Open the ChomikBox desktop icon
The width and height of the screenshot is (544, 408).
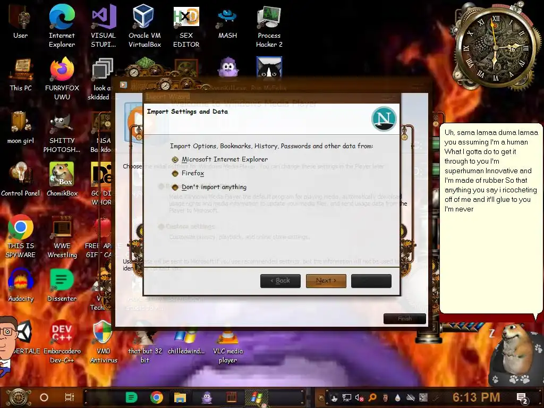pyautogui.click(x=62, y=180)
